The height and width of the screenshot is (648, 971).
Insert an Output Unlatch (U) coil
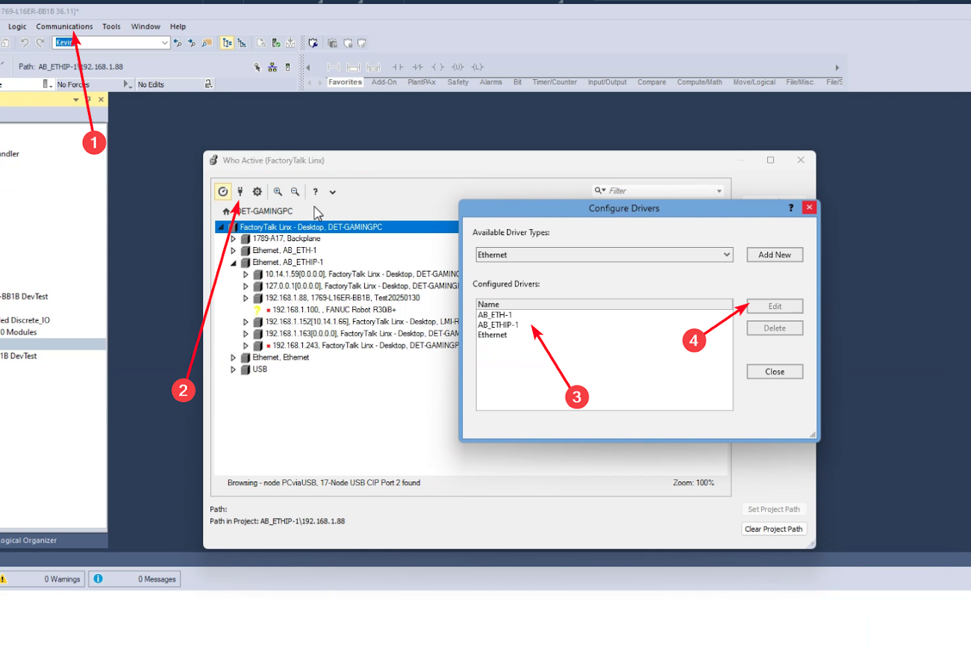(x=458, y=67)
